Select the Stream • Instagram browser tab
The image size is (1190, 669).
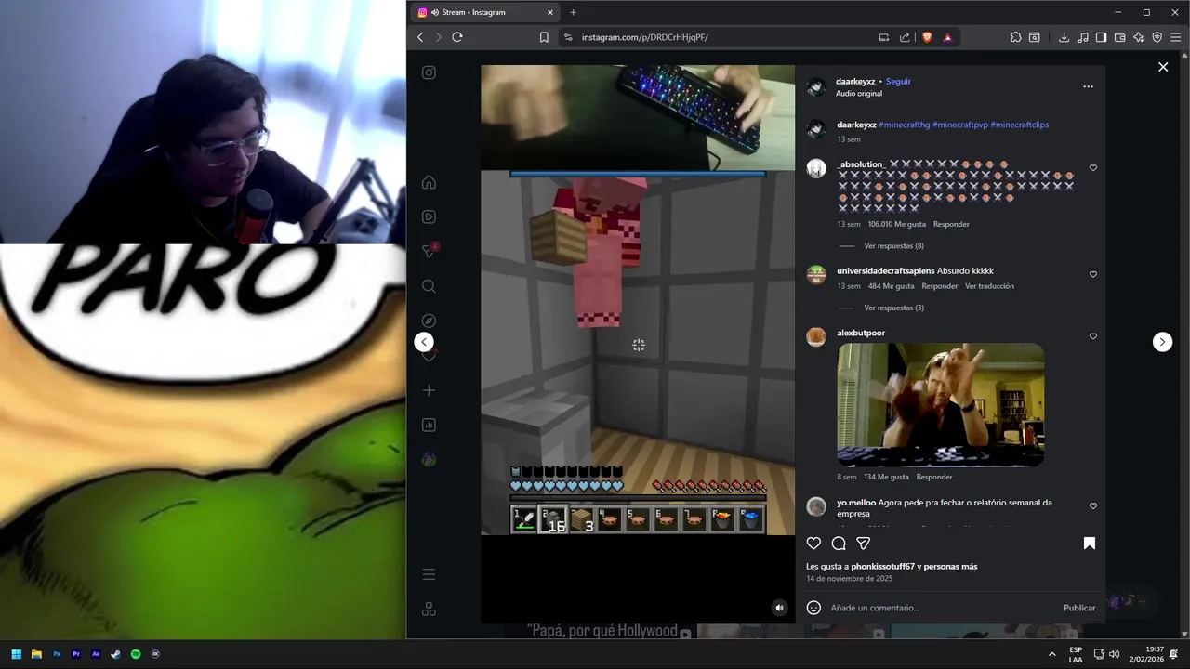coord(483,12)
